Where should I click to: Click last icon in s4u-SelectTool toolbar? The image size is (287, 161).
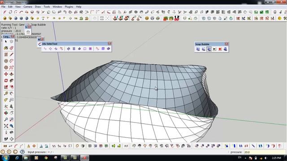[x=109, y=49]
